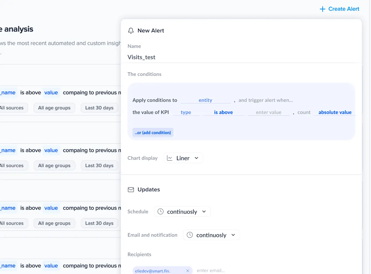Viewport: 371px width, 274px height.
Task: Click the clock icon in Email and notification dropdown
Action: tap(190, 235)
